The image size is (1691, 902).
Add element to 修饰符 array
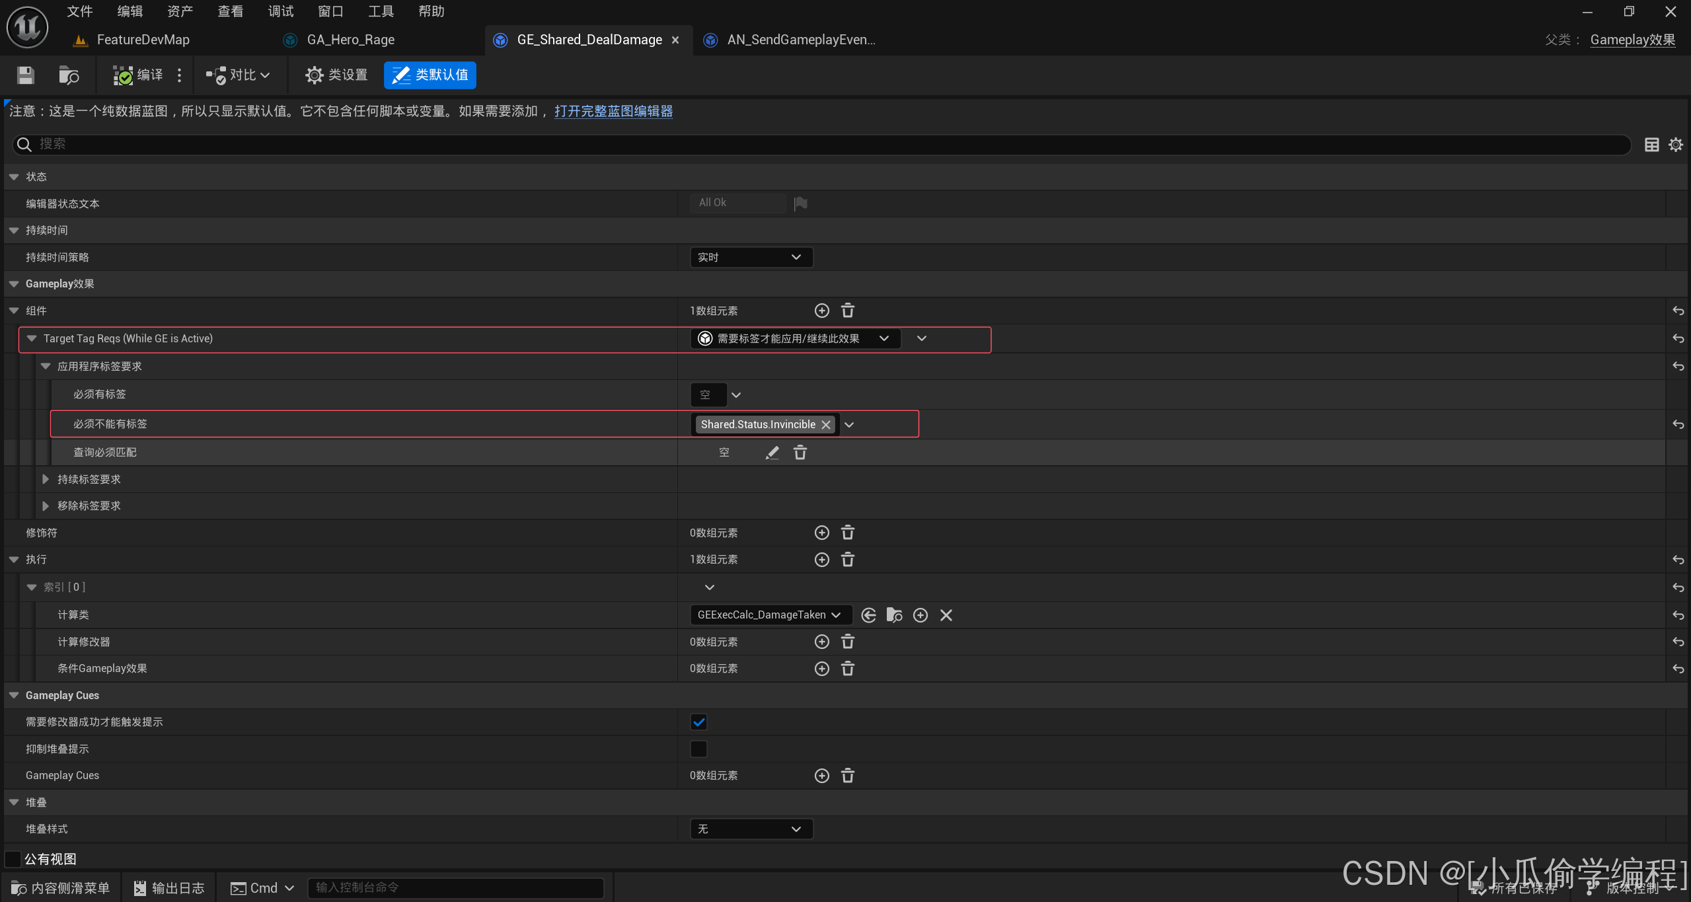pos(821,533)
